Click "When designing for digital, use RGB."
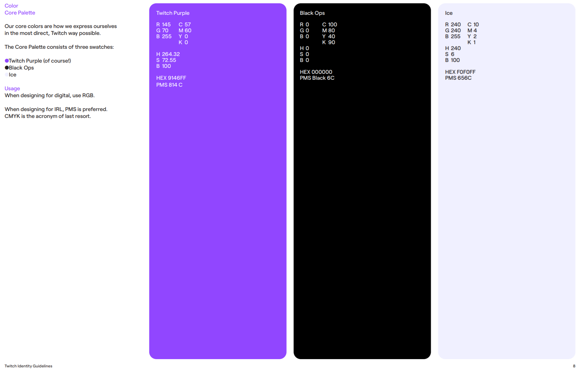This screenshot has height=371, width=578. [x=50, y=95]
